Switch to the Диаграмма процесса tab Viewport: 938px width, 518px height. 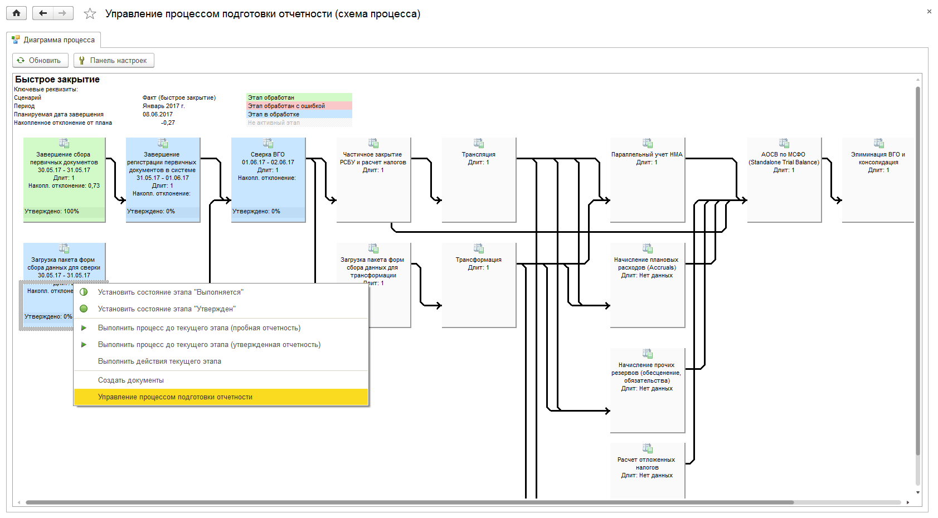[54, 40]
